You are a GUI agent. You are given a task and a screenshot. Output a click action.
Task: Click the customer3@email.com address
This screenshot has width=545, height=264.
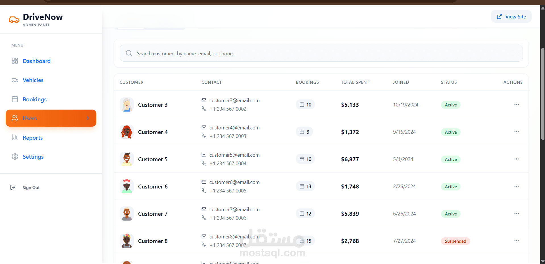coord(234,100)
